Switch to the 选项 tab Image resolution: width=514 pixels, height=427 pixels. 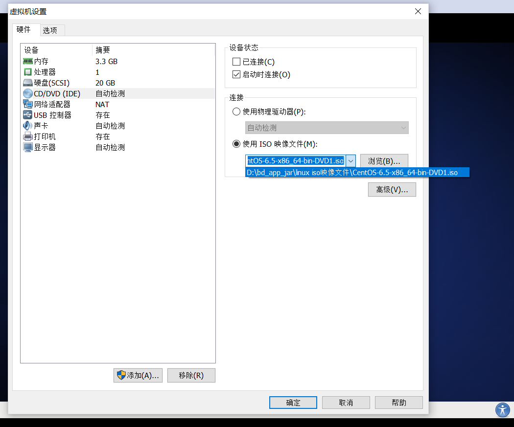click(x=51, y=30)
